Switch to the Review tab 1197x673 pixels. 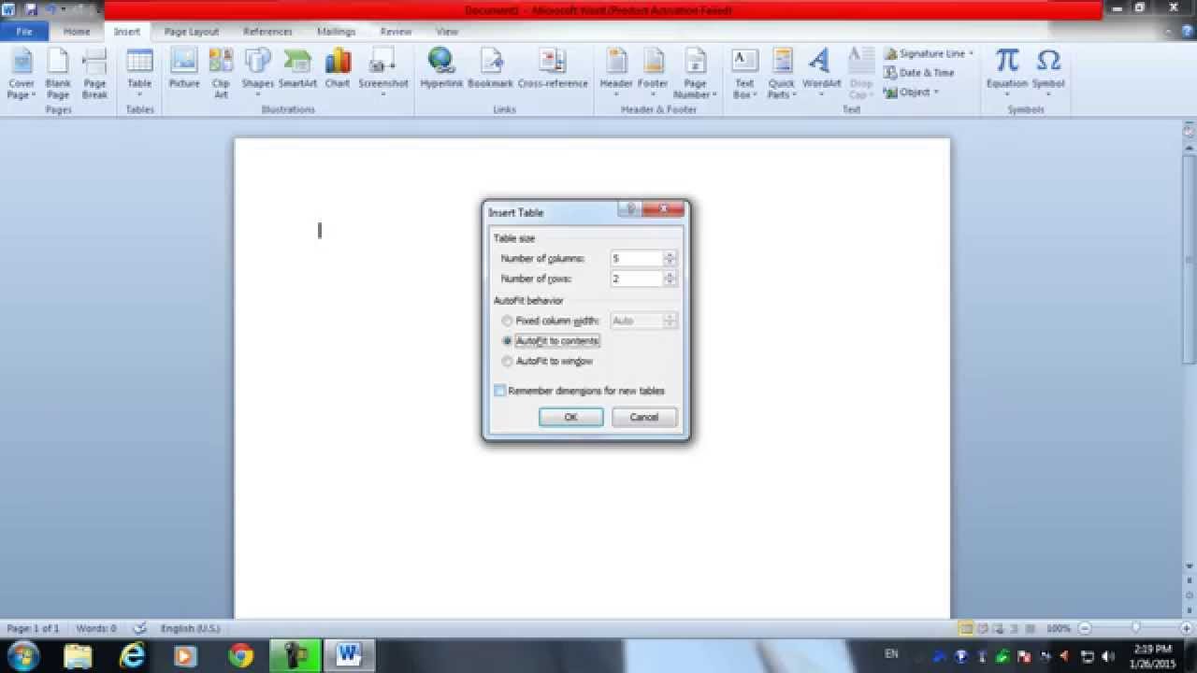click(396, 32)
